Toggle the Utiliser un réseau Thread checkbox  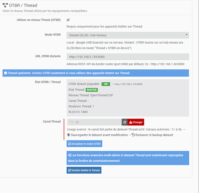68,20
